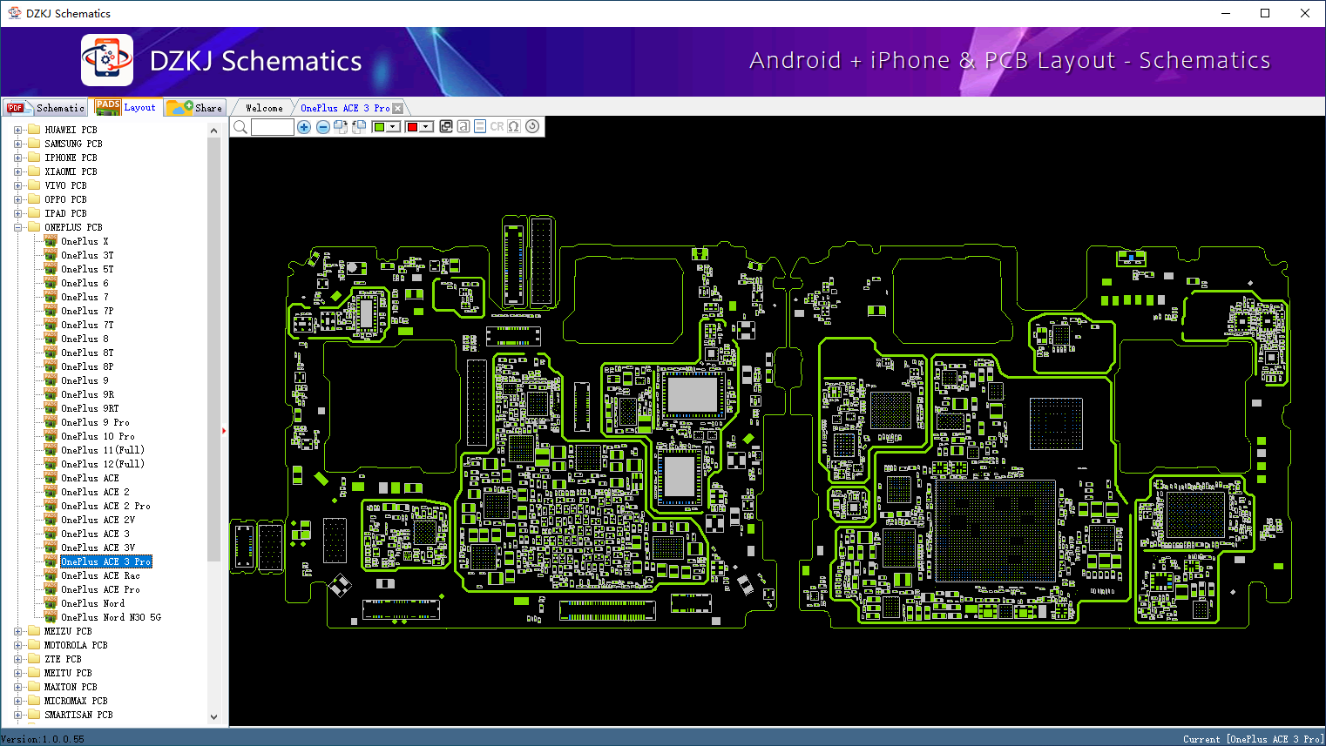Open the red color dropdown arrow
1326x746 pixels.
426,127
